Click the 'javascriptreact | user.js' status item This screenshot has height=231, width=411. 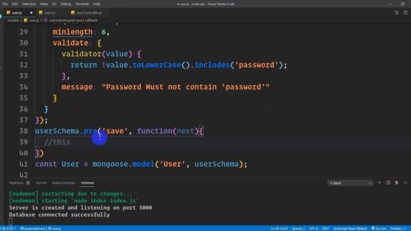[x=41, y=228]
